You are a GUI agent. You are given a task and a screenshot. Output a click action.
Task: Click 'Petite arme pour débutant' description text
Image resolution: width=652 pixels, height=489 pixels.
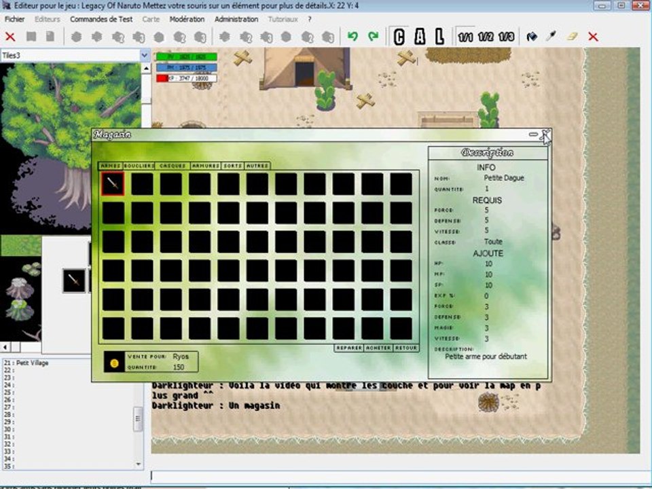[486, 357]
